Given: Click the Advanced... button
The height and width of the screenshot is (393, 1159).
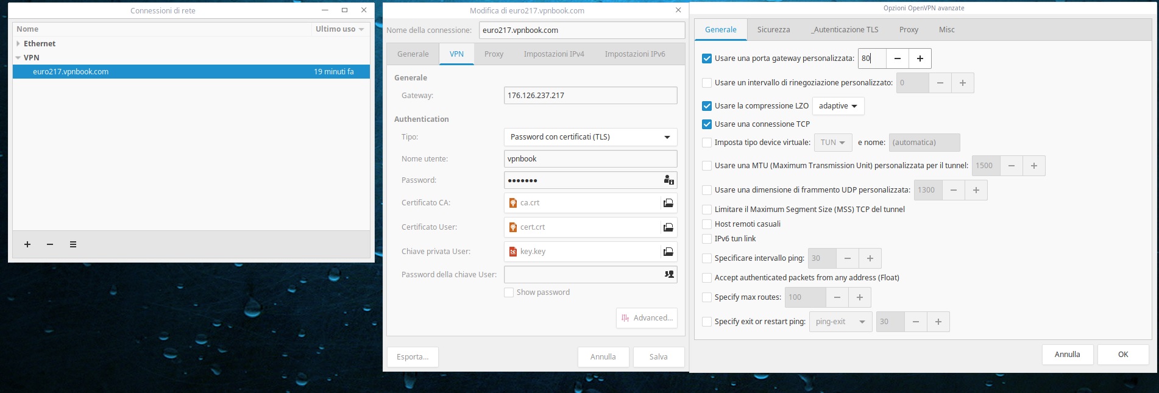Looking at the screenshot, I should [x=647, y=318].
